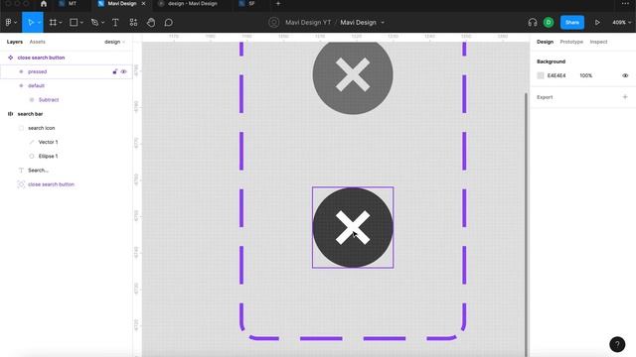Image resolution: width=636 pixels, height=357 pixels.
Task: Open the Frame tool options chevron
Action: [61, 23]
